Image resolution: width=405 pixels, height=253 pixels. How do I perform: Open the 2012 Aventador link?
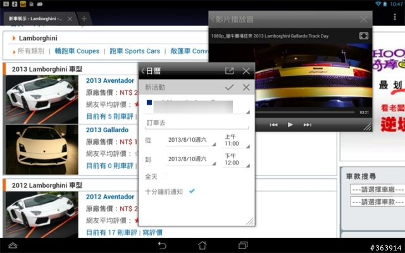tap(110, 197)
